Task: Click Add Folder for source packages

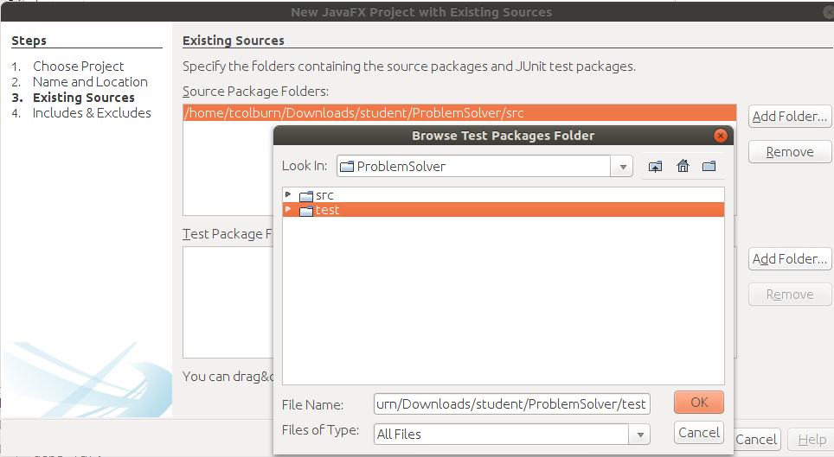Action: click(x=790, y=117)
